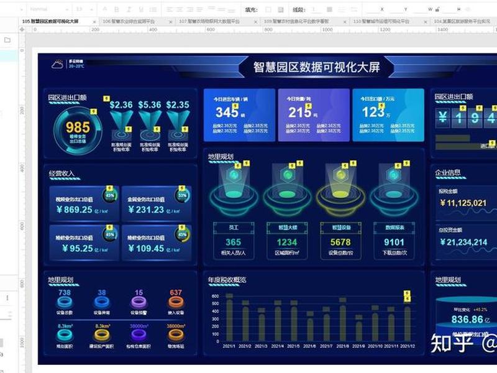The image size is (497, 373).
Task: Choose line pattern style
Action: tap(342, 9)
